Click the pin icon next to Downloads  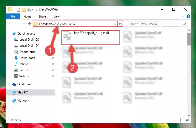(53, 58)
